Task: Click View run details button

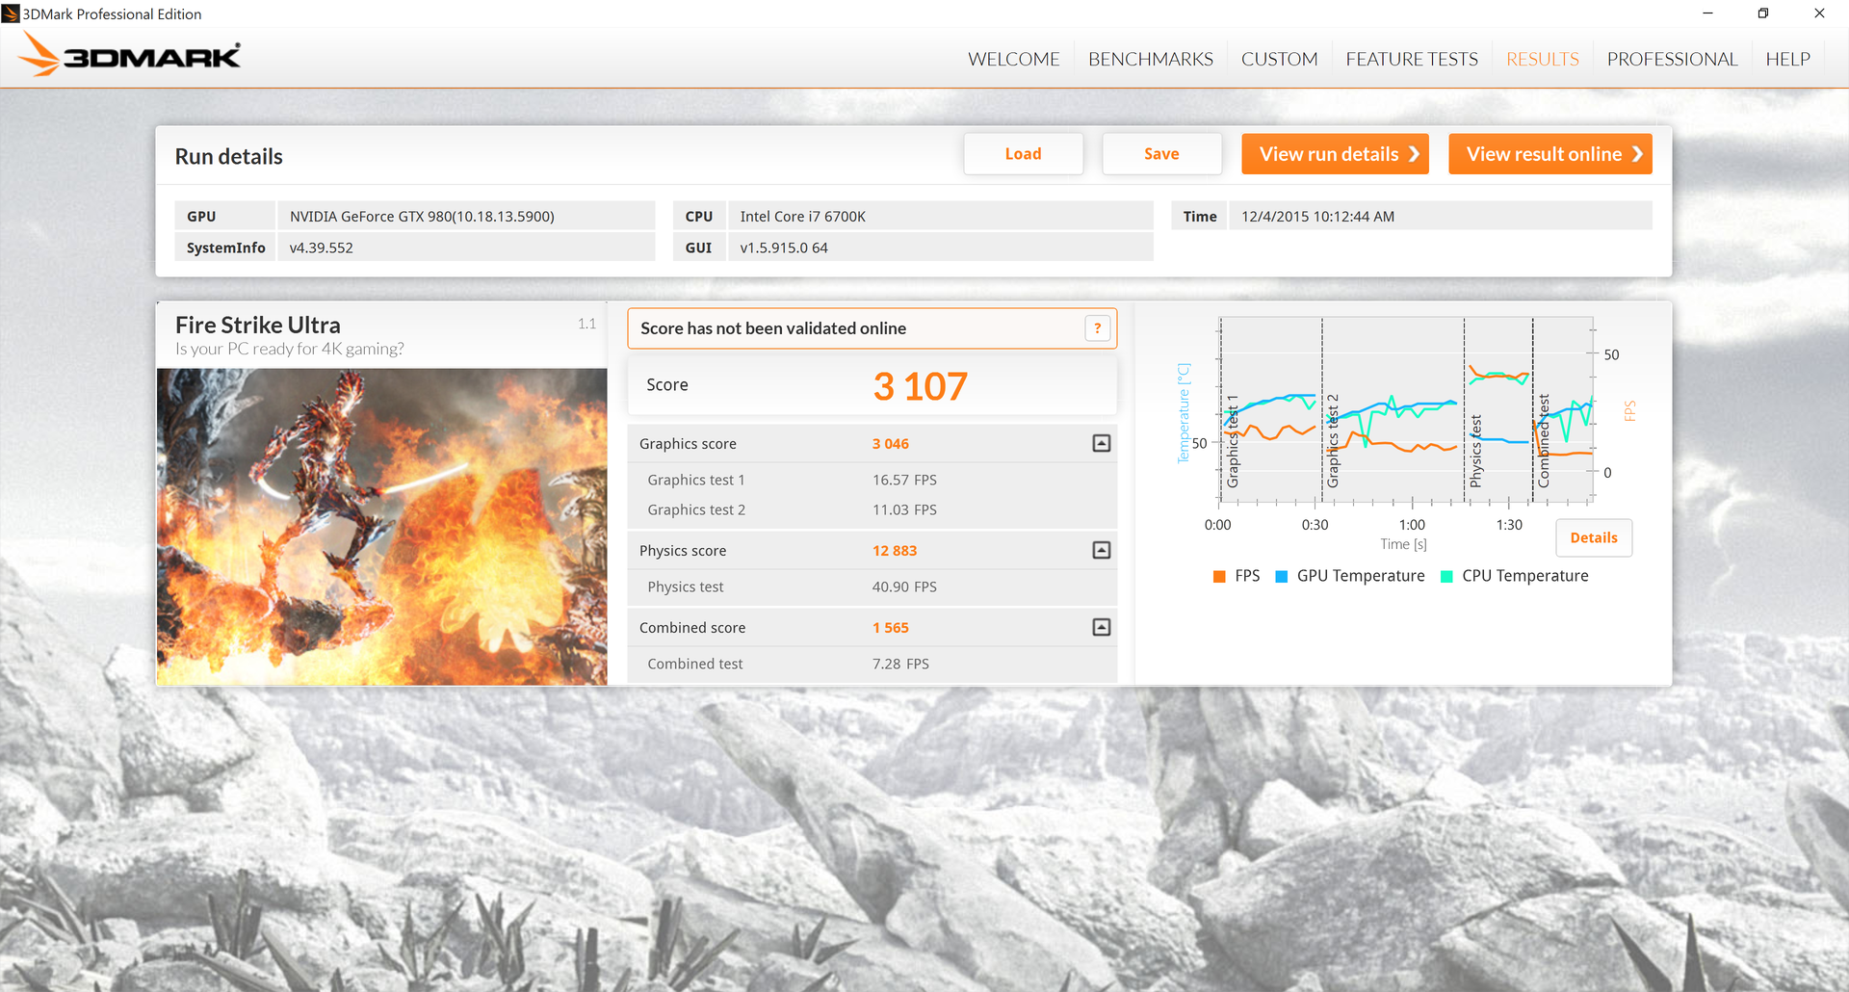Action: [1335, 154]
